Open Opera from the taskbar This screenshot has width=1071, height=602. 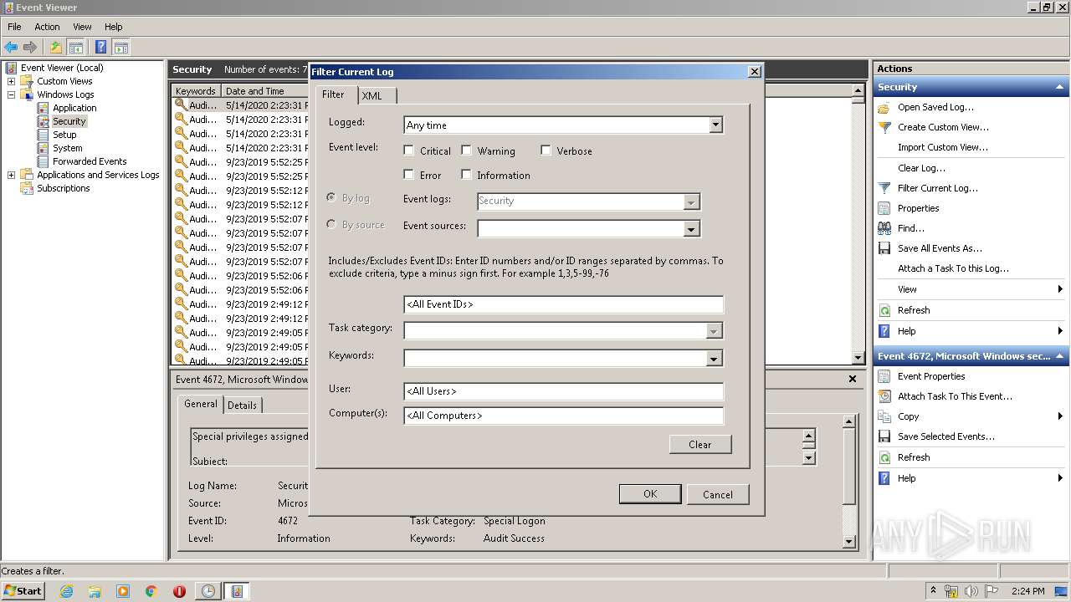[179, 591]
